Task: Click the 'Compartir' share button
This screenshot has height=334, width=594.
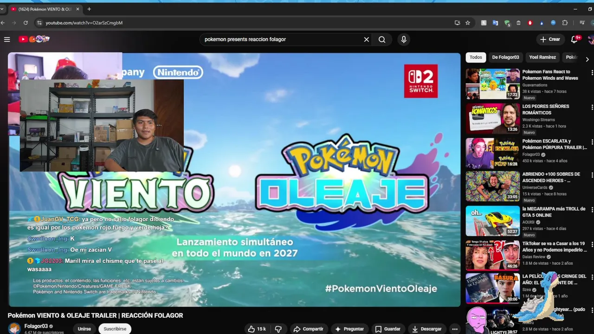Action: click(308, 329)
